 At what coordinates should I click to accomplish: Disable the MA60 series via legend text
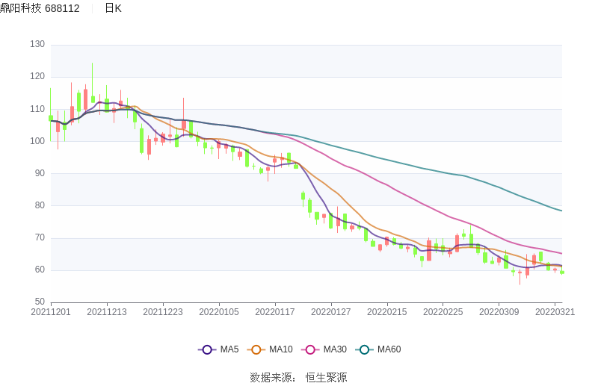point(389,349)
